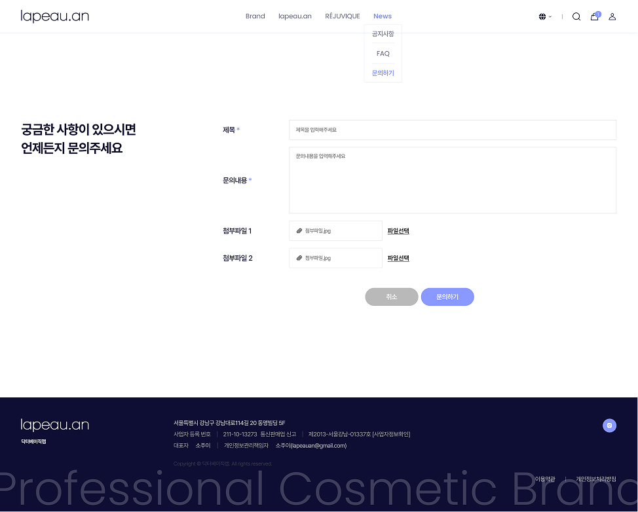Open the user account icon
Screen dimensions: 638x512
612,16
